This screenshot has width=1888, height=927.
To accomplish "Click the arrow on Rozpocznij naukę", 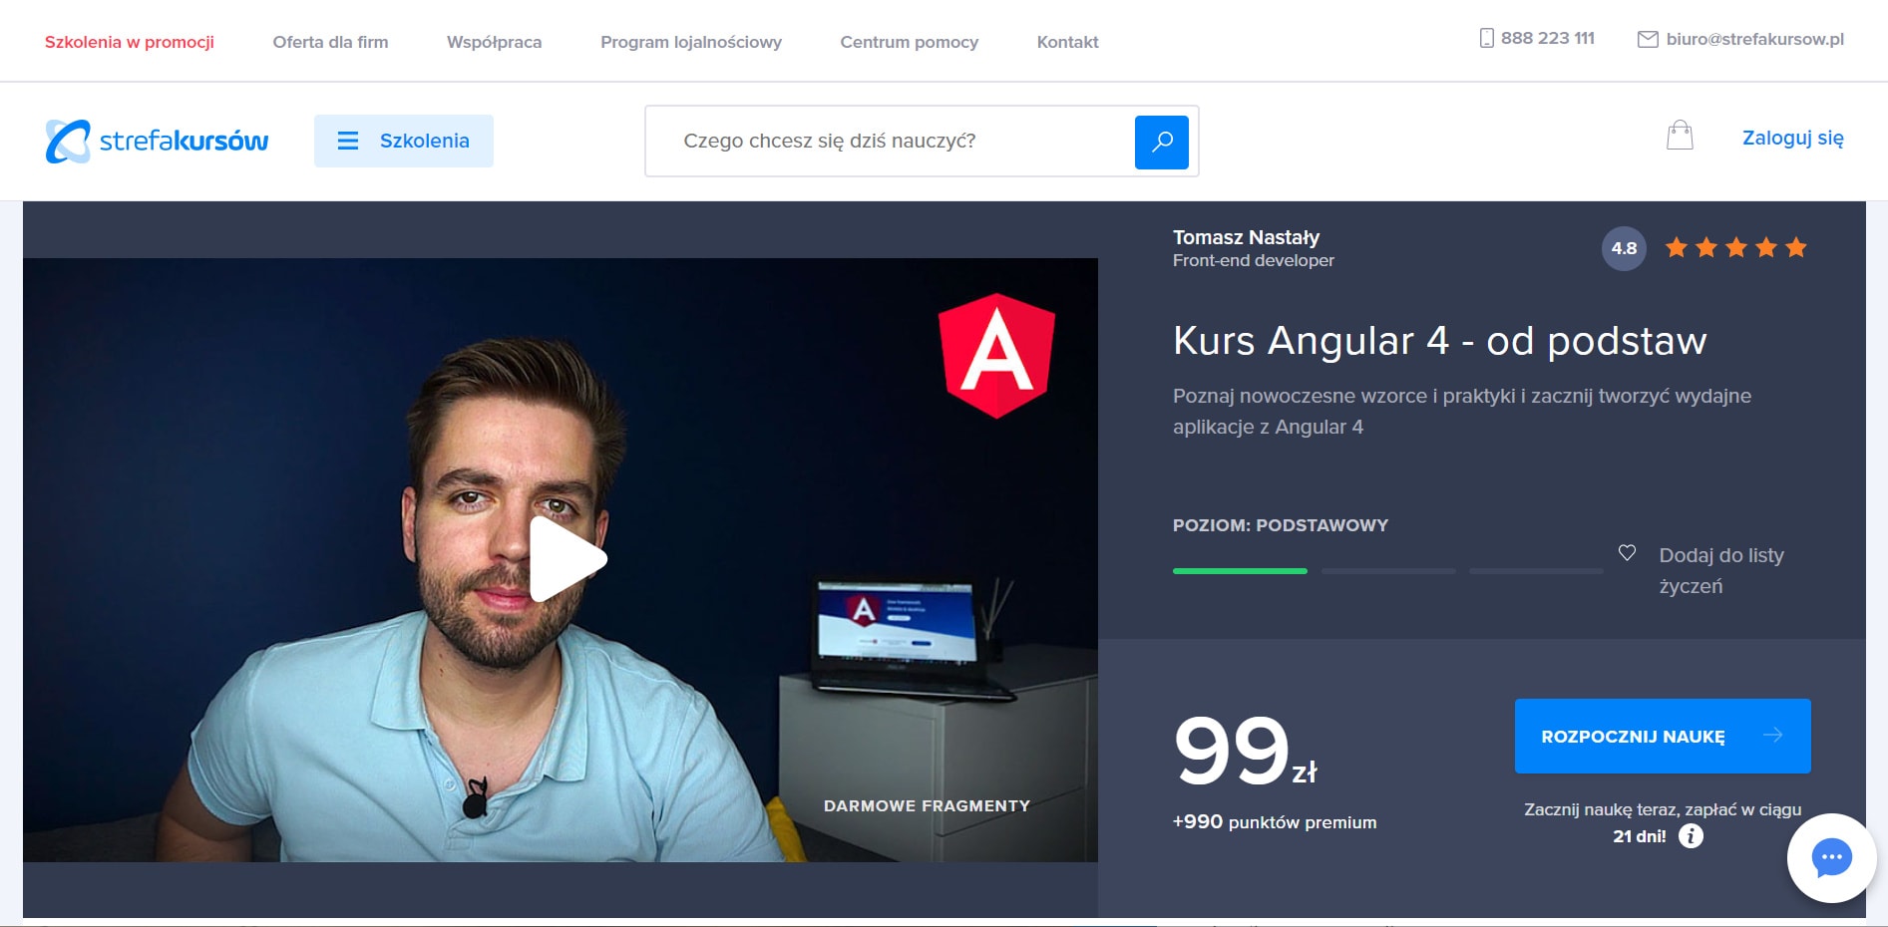I will click(x=1772, y=736).
